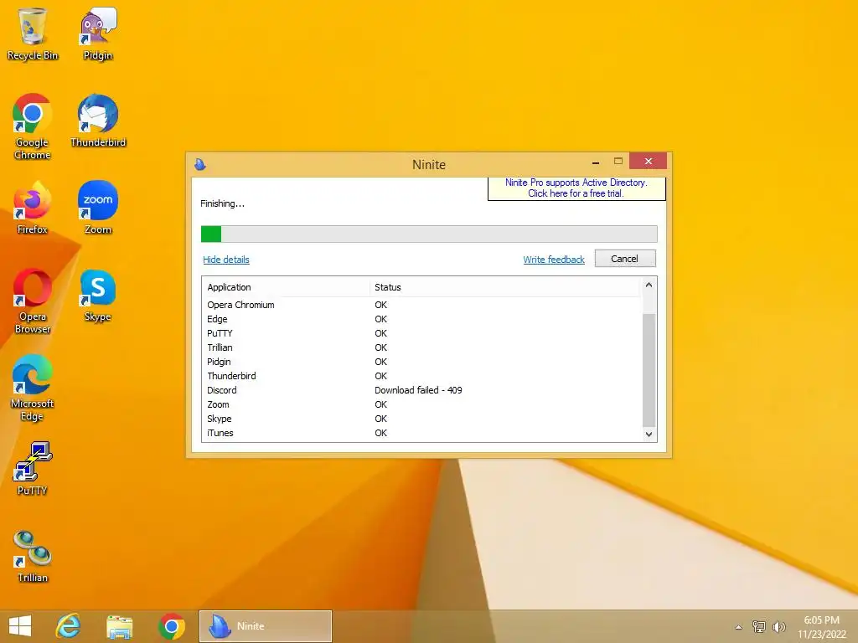Click the Ninite title bar icon

tap(200, 164)
